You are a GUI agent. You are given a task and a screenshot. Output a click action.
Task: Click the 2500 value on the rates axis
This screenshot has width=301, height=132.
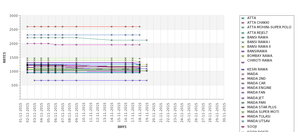coord(14,30)
